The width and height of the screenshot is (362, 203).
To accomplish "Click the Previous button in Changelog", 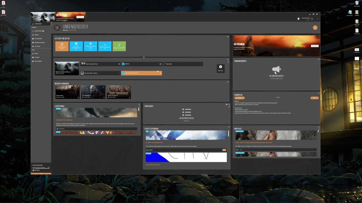I will 239,98.
